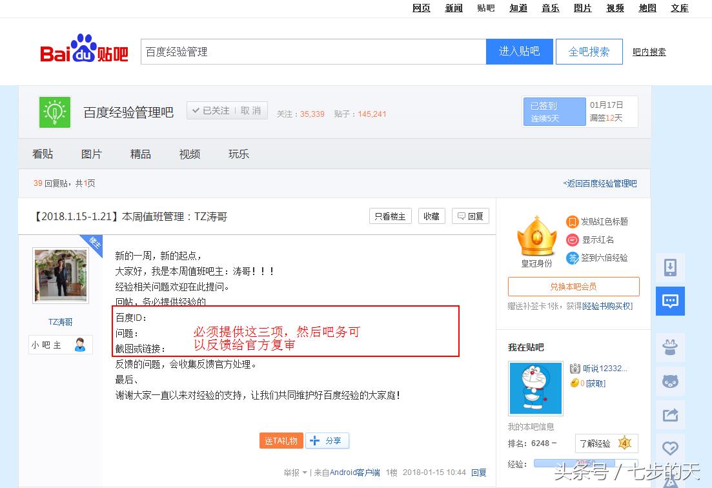This screenshot has width=712, height=488.
Task: Click the 发贴红色标题 orange bookmark icon
Action: pos(574,221)
